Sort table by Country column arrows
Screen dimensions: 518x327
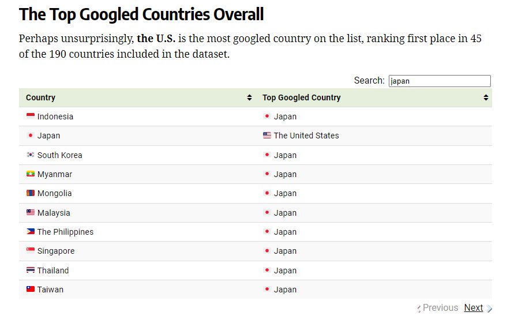(x=249, y=97)
